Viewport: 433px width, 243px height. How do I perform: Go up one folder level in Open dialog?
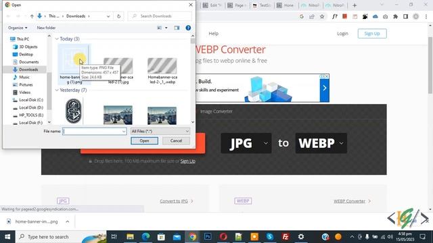(x=32, y=16)
